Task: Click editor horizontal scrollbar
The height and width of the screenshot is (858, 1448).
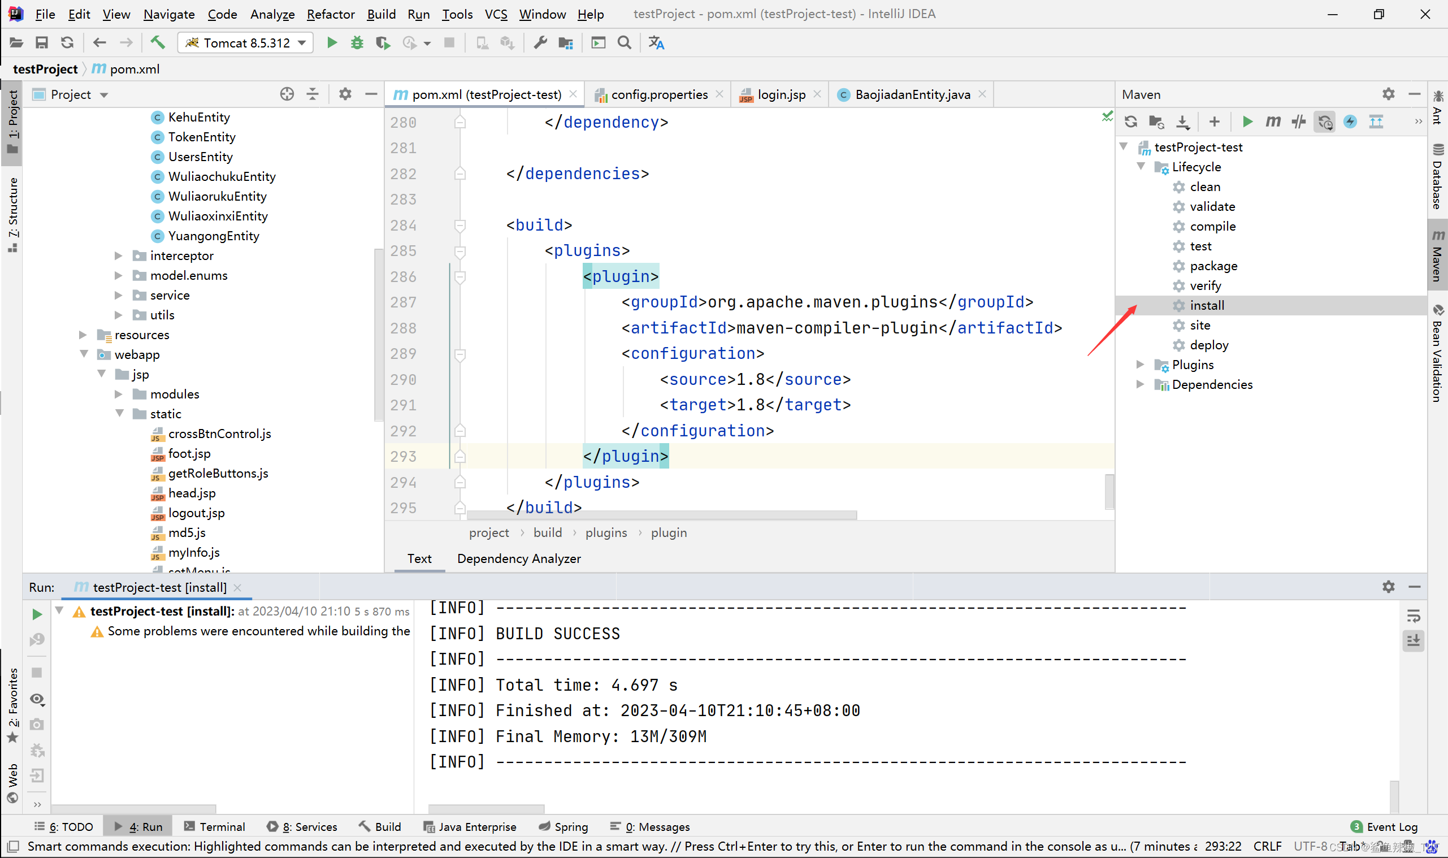Action: 661,514
